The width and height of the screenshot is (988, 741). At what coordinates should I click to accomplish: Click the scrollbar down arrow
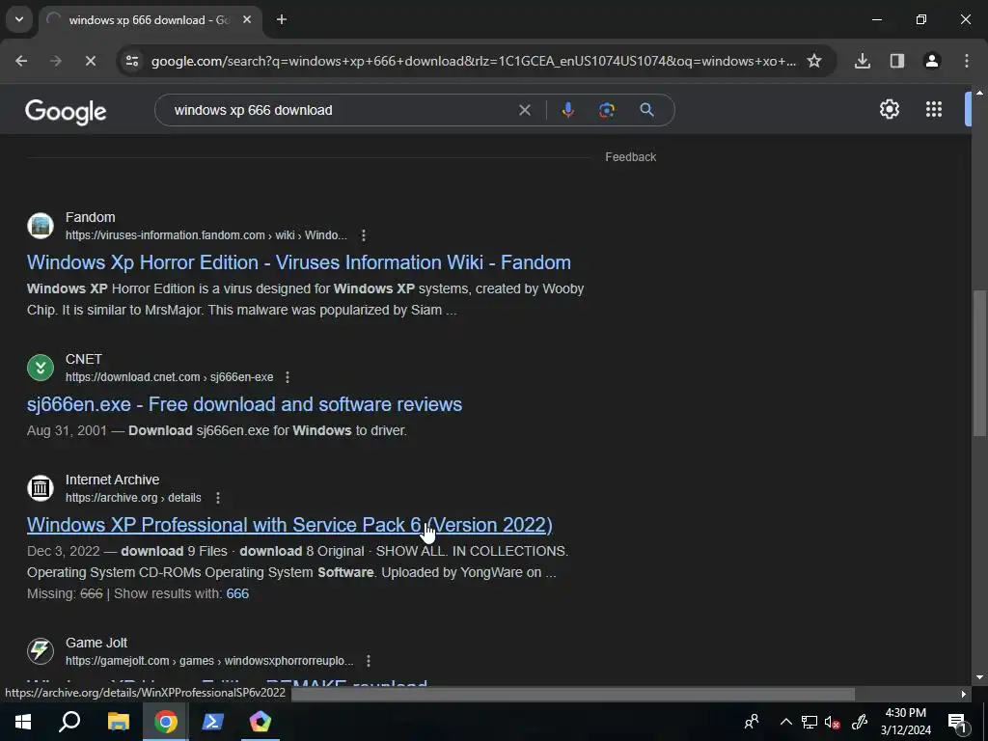979,678
